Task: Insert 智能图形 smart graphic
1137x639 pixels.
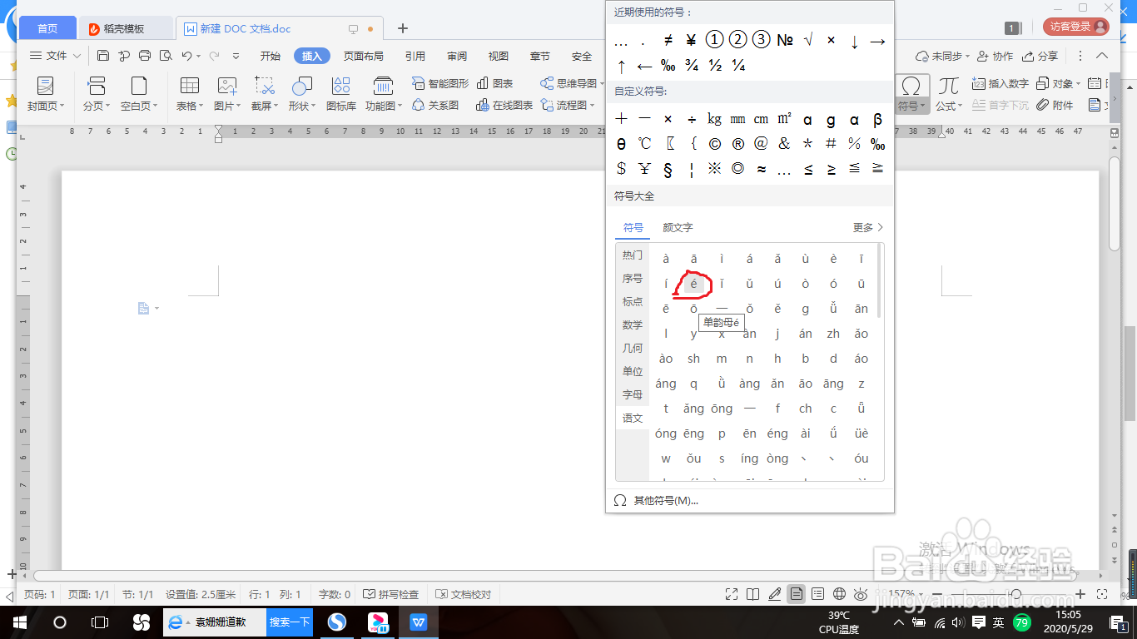Action: (439, 83)
